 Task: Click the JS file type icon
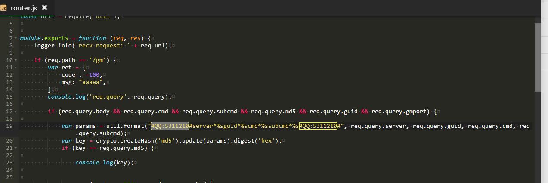pyautogui.click(x=4, y=8)
